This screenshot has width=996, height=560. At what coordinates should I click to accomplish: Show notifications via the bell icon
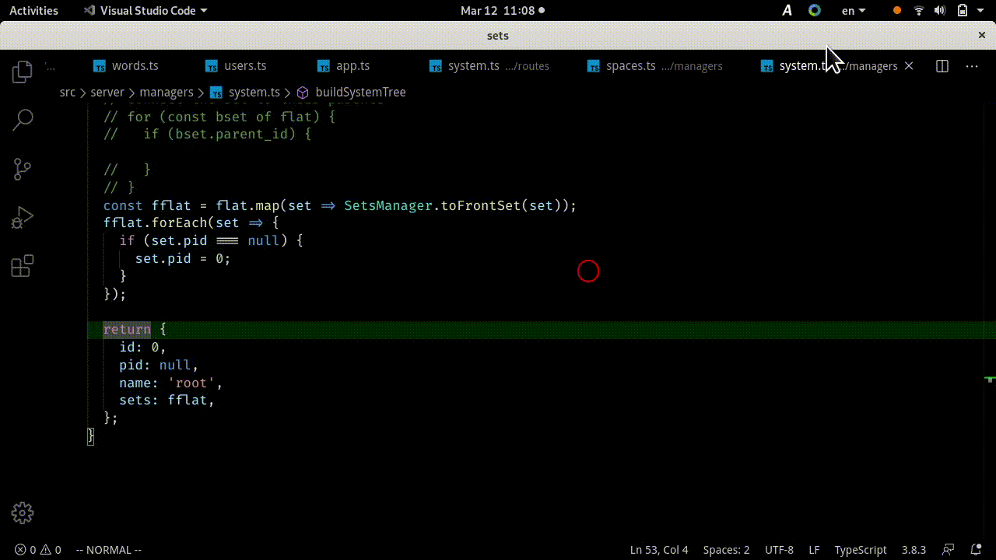coord(976,550)
